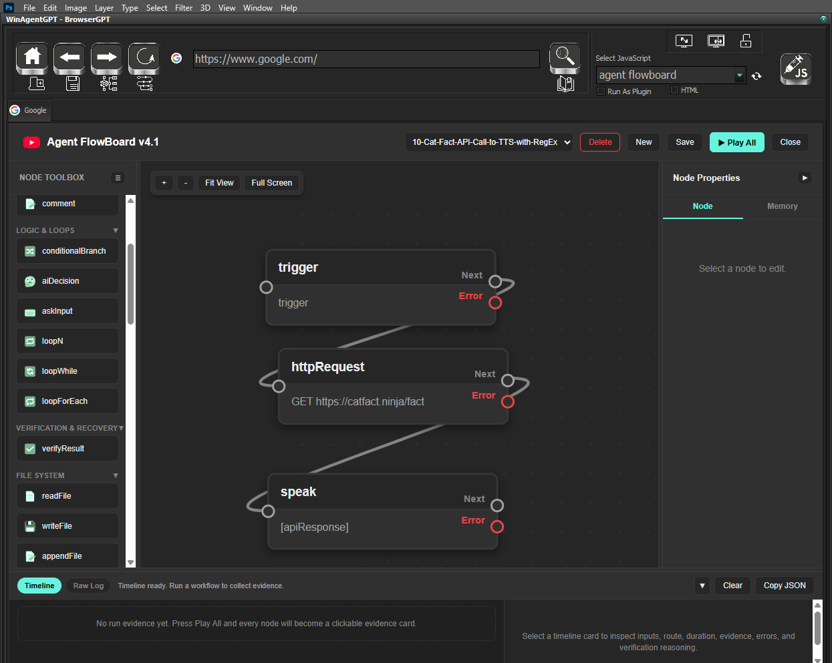Add a loopForEach node
832x663 pixels.
(x=67, y=401)
